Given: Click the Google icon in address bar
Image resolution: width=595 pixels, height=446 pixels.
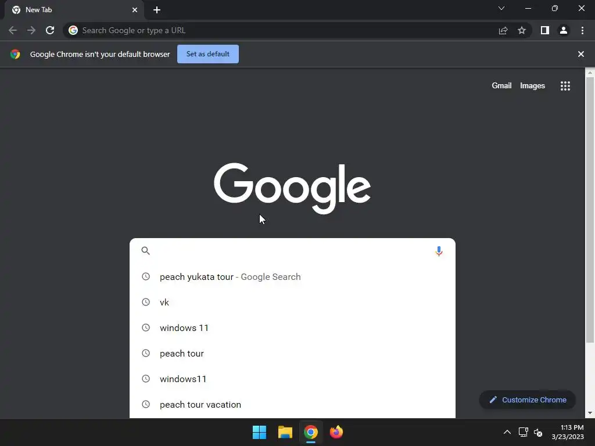Looking at the screenshot, I should [73, 30].
